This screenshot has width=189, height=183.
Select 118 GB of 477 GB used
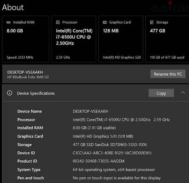(167, 57)
